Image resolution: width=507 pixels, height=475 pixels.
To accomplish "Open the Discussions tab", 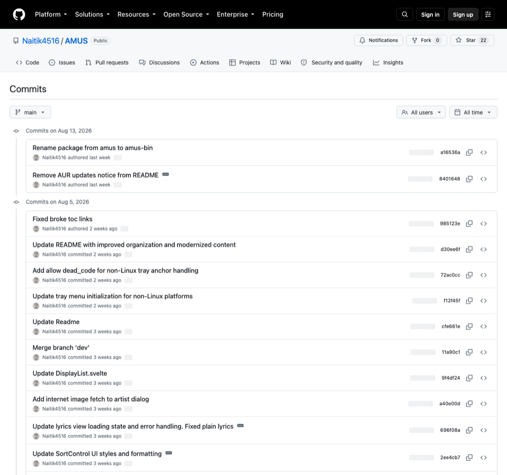I will (x=159, y=63).
